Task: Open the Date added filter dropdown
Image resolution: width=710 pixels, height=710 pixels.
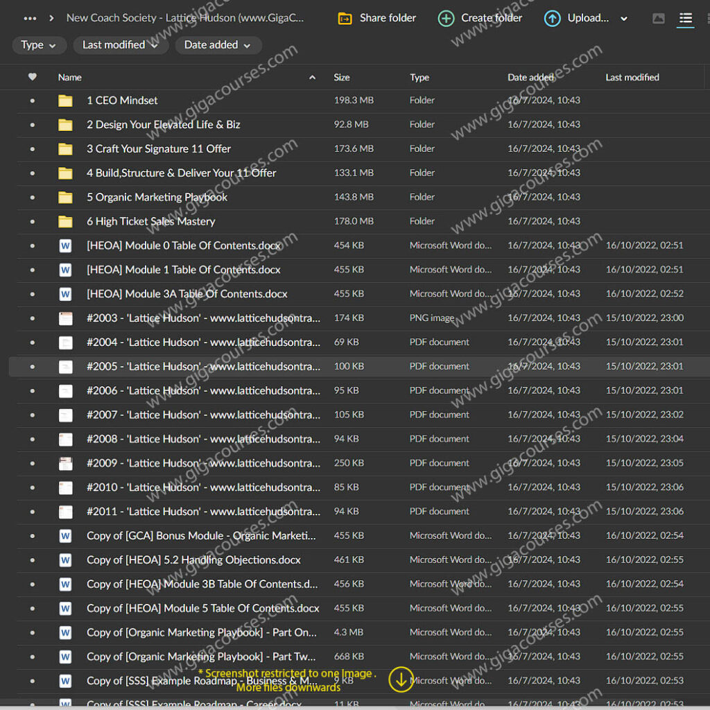Action: pyautogui.click(x=218, y=45)
